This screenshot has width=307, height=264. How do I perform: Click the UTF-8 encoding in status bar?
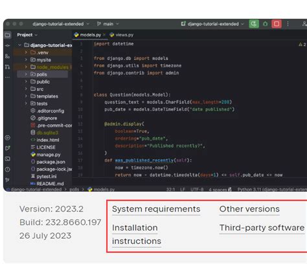point(197,190)
